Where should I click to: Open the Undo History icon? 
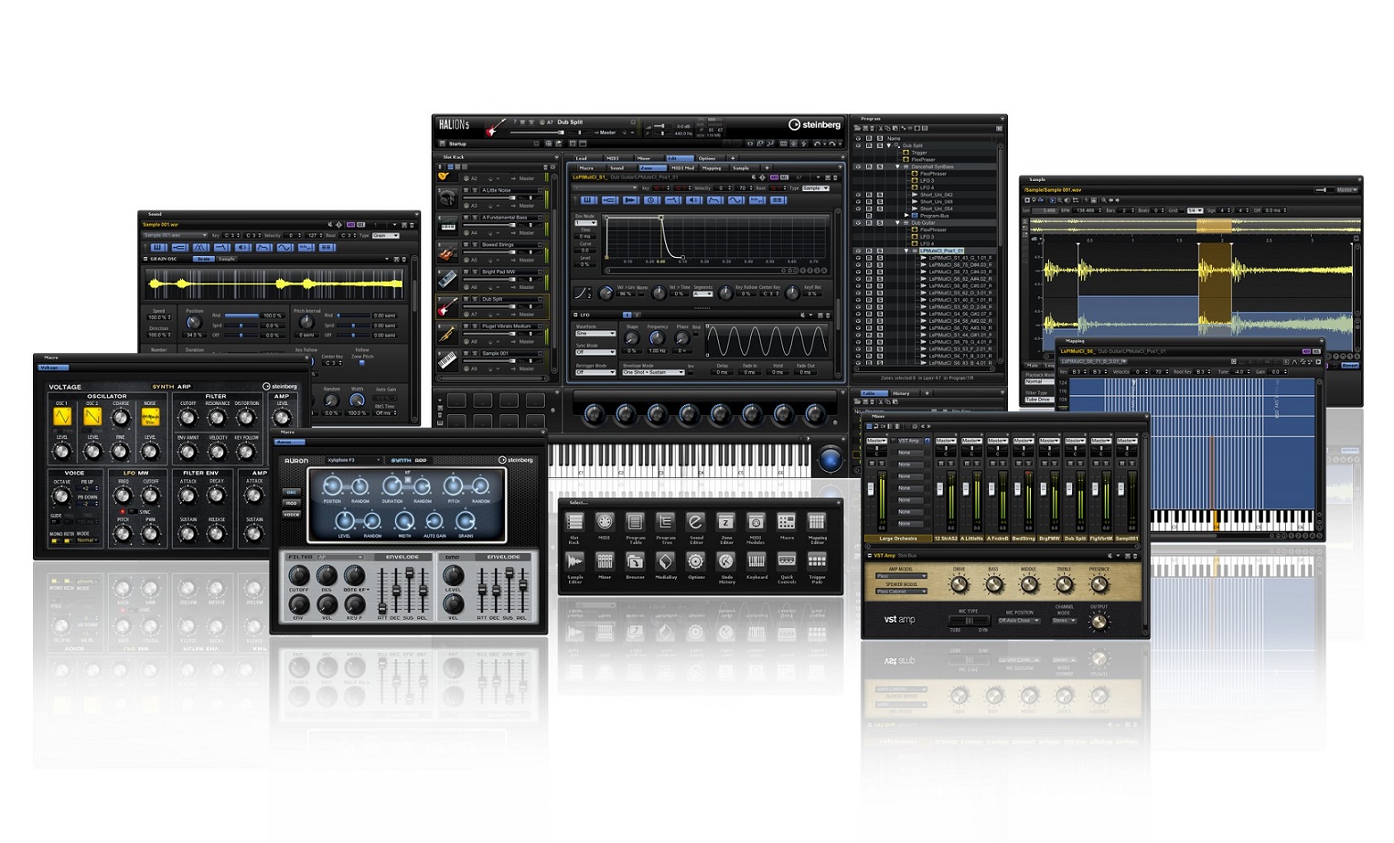pos(726,560)
